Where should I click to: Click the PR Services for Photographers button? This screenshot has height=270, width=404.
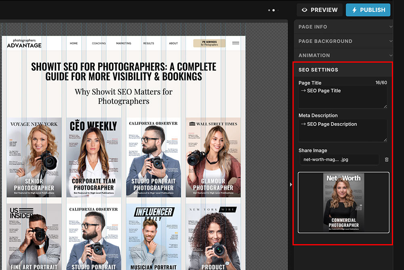point(209,43)
